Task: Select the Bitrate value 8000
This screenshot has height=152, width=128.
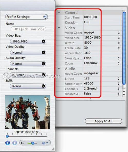Action: (x=88, y=43)
